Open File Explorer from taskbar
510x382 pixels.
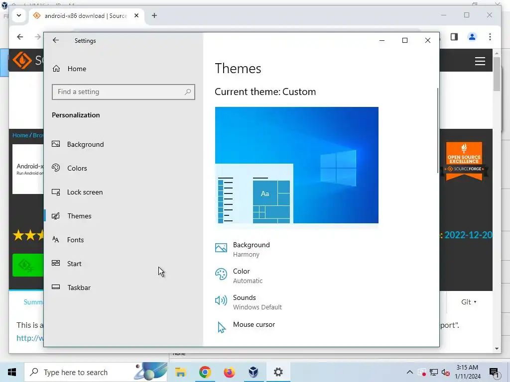point(180,372)
